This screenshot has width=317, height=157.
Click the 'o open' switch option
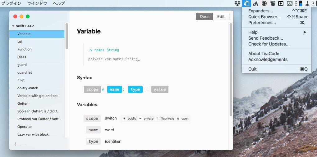tap(183, 119)
